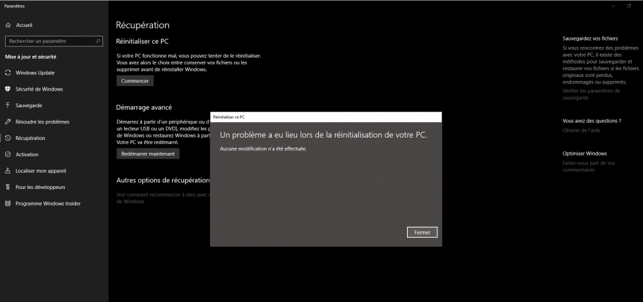The image size is (643, 302).
Task: Focus the Rechercher un paramètre field
Action: click(x=53, y=41)
